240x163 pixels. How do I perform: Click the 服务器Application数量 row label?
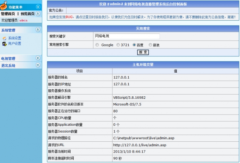(x=65, y=125)
